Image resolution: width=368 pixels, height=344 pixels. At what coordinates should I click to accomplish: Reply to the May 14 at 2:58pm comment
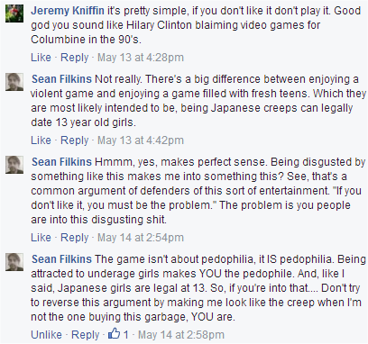point(86,334)
